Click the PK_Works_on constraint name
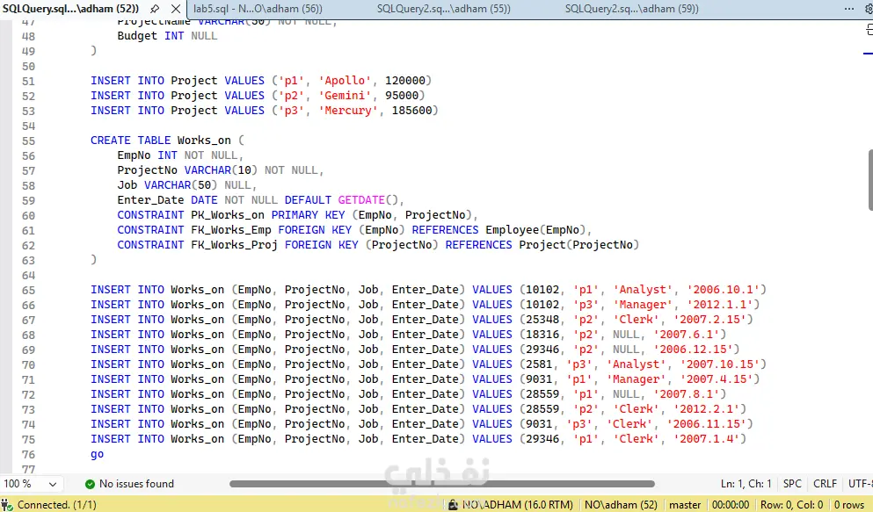The height and width of the screenshot is (512, 873). click(228, 215)
